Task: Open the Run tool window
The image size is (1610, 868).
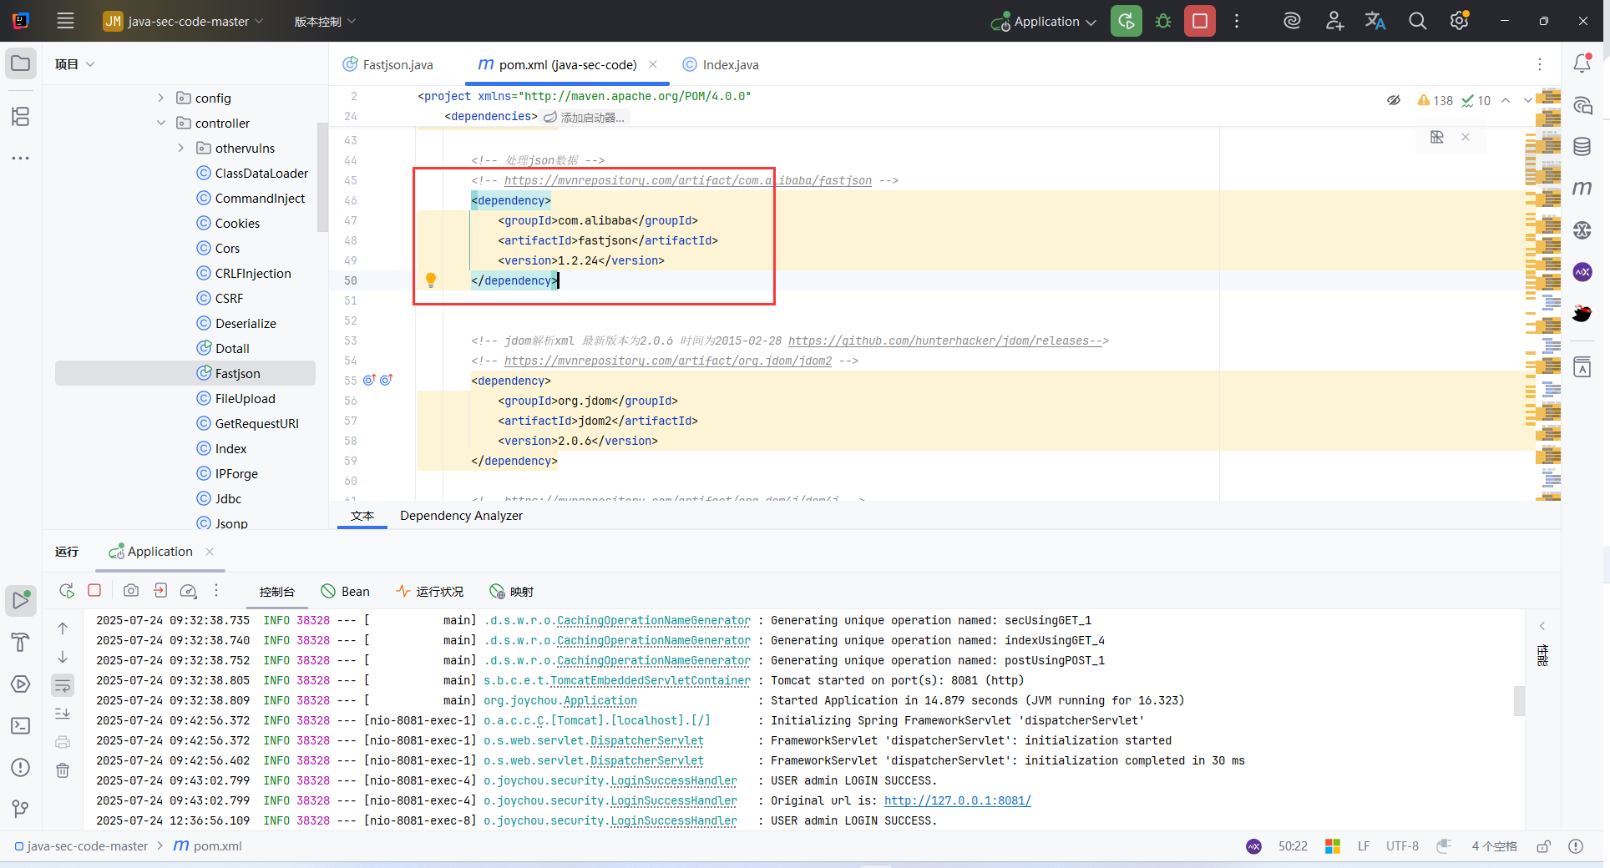Action: [21, 600]
